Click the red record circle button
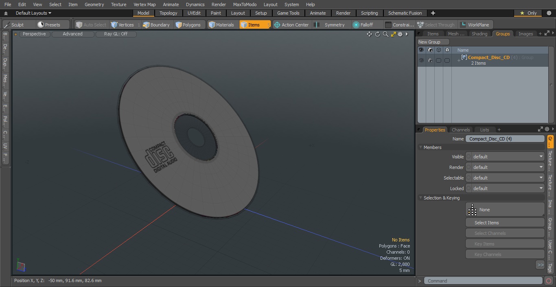Screen dimensions: 556x287 click(x=548, y=281)
